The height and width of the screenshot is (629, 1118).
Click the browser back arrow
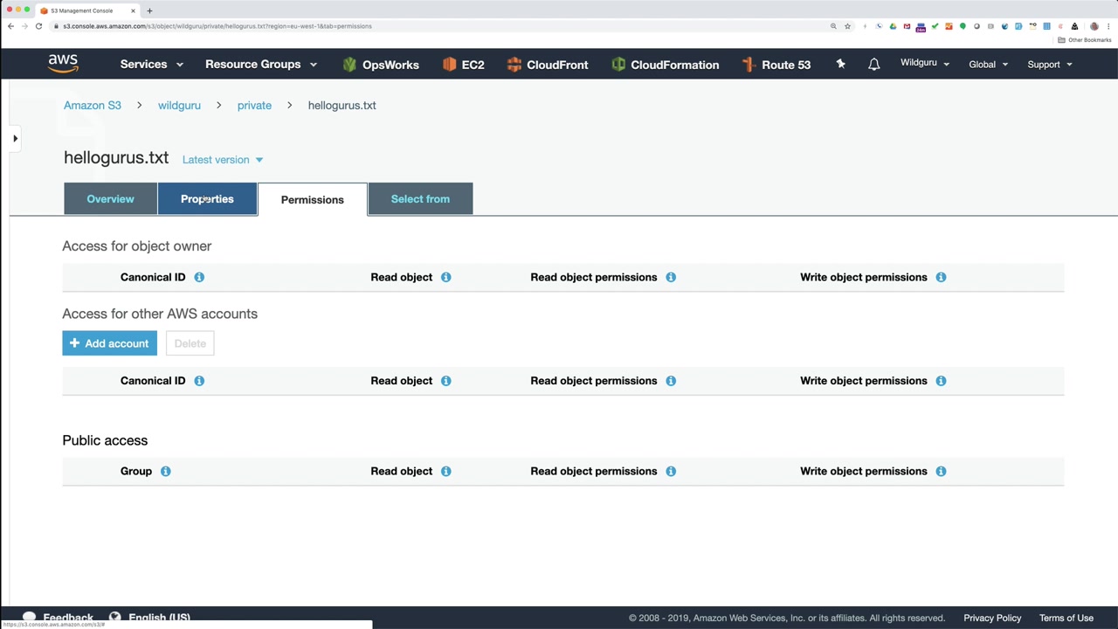[x=10, y=26]
